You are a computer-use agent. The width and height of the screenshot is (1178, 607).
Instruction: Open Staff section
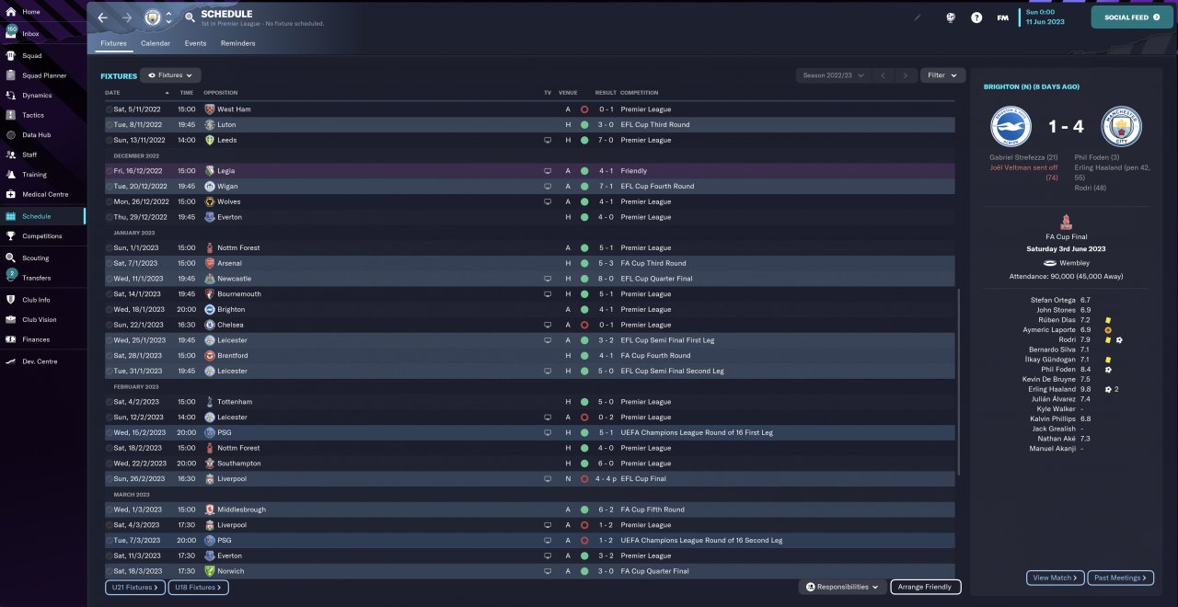pos(29,155)
